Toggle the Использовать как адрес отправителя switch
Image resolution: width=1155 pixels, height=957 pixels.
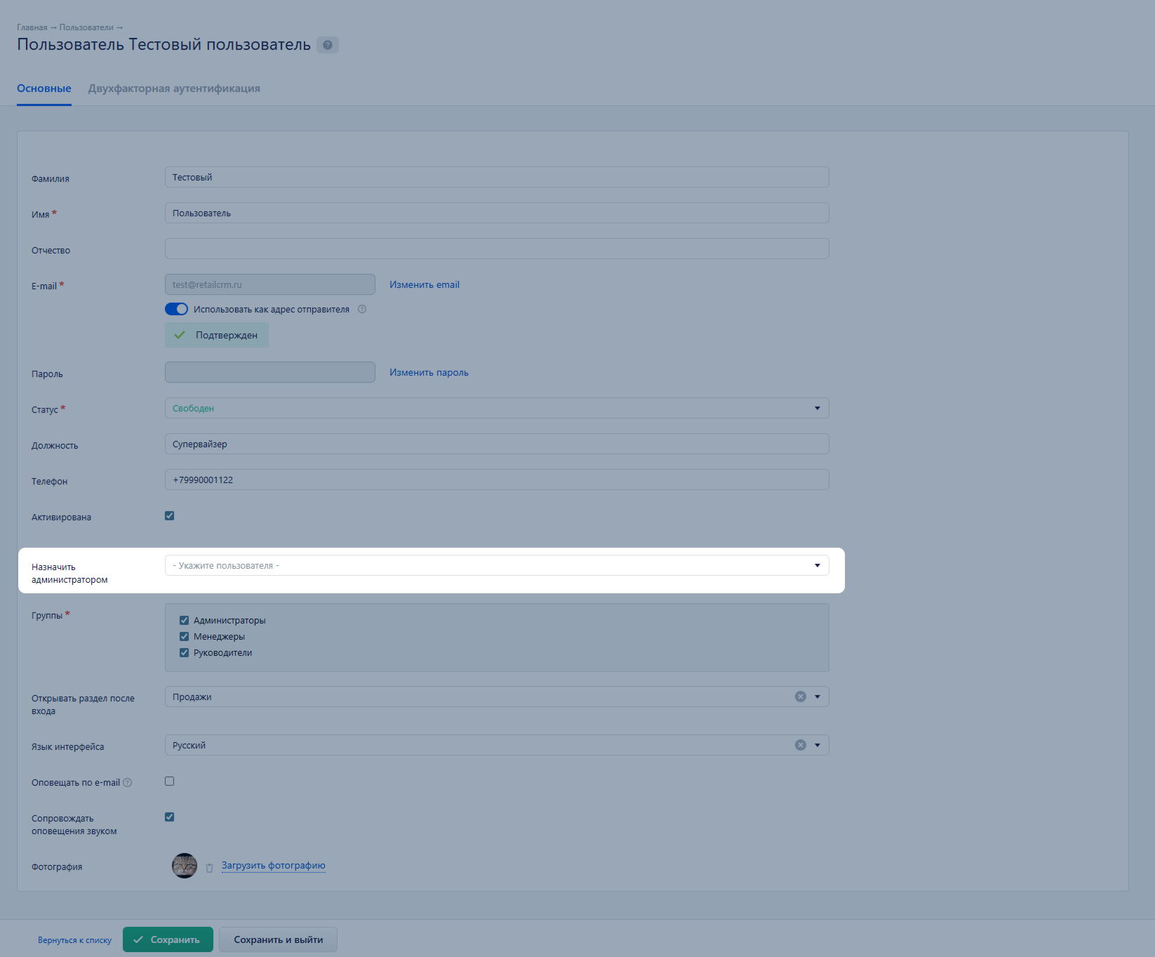[x=176, y=309]
